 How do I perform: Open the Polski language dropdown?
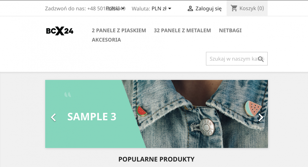115,8
